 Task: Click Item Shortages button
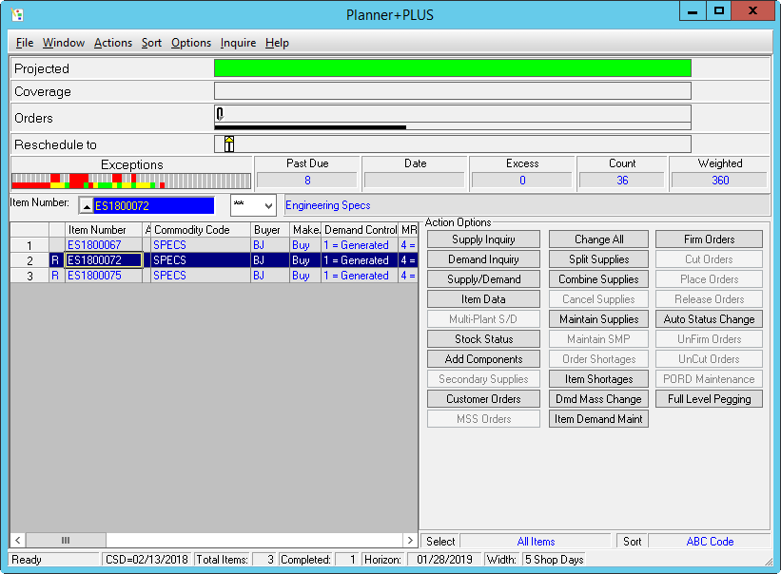pyautogui.click(x=598, y=378)
